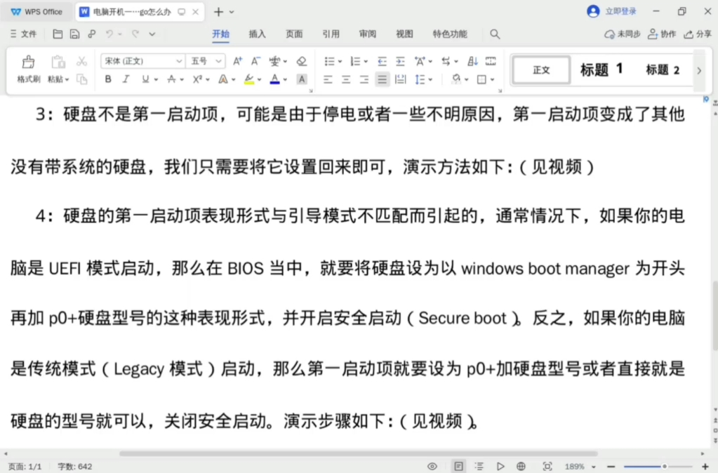The height and width of the screenshot is (473, 718).
Task: Click the Redo arrow icon
Action: pyautogui.click(x=135, y=34)
